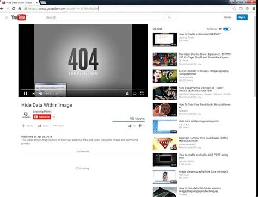The height and width of the screenshot is (197, 258).
Task: Reload the page in browser
Action: coord(14,9)
